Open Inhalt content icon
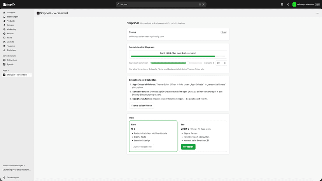 [x=4, y=38]
